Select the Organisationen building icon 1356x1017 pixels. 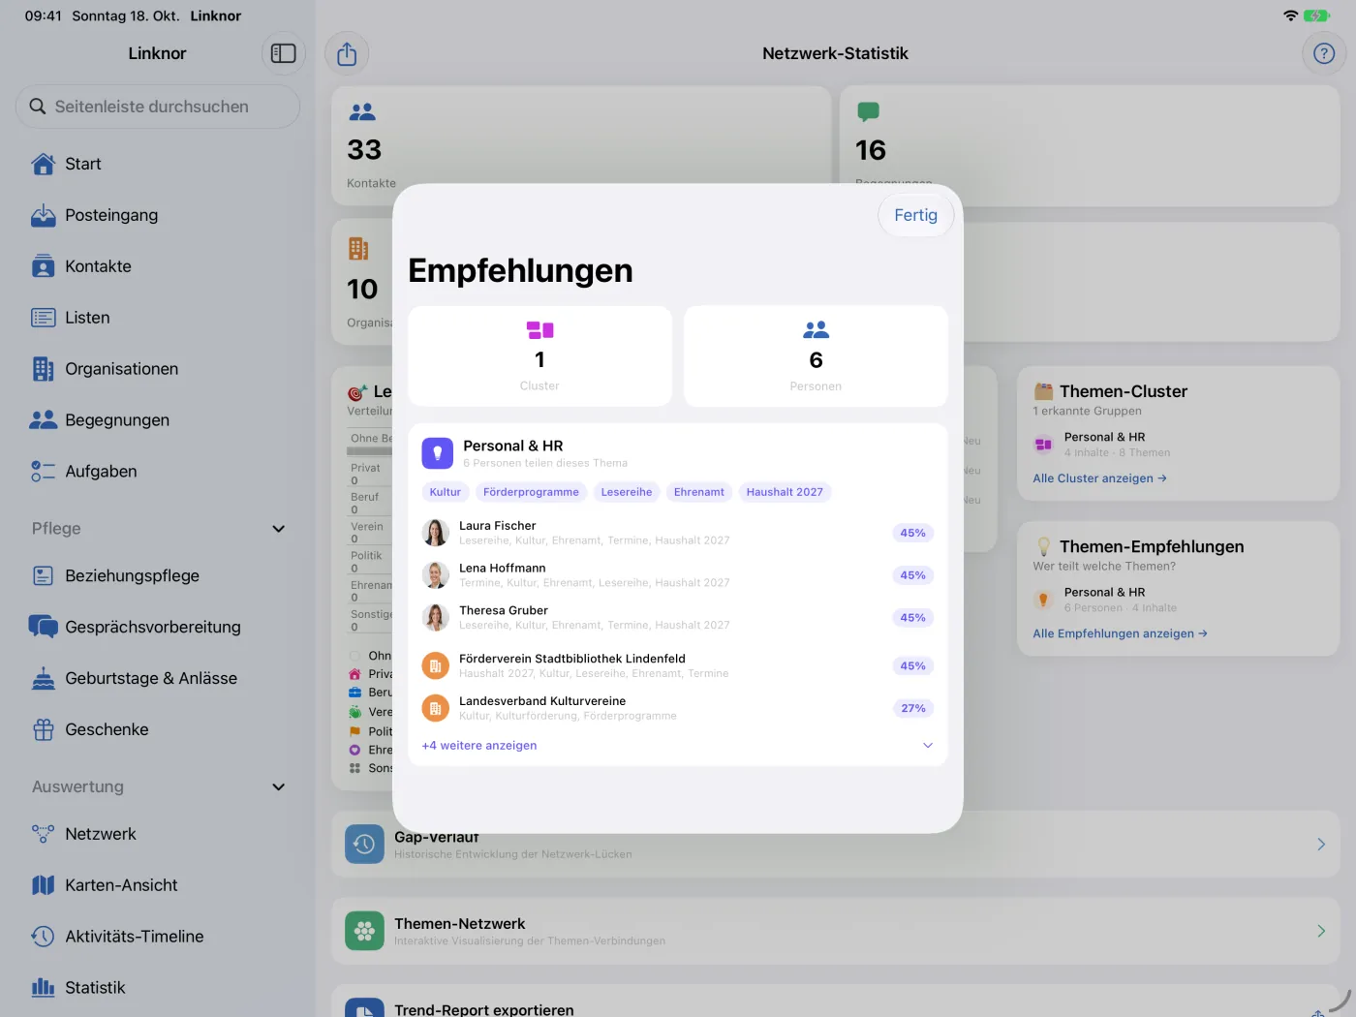pyautogui.click(x=44, y=369)
